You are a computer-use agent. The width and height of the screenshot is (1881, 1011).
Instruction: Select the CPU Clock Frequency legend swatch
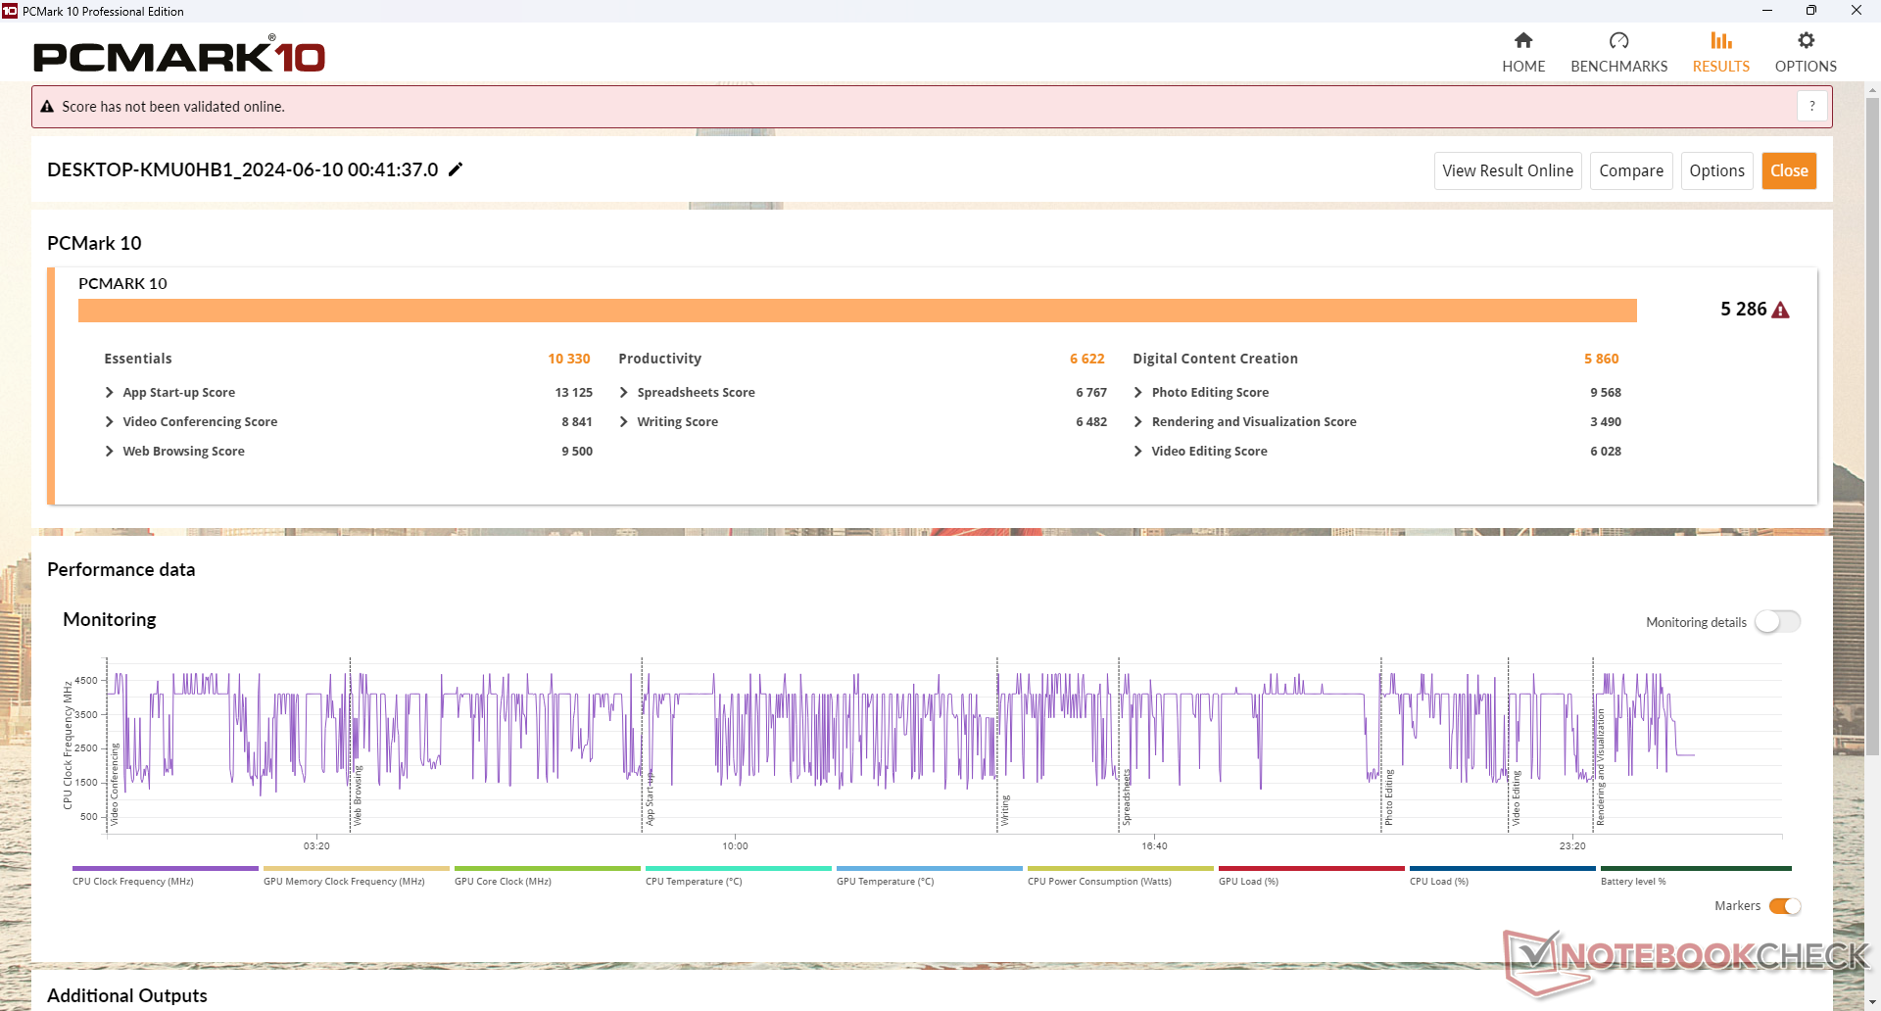tap(165, 868)
